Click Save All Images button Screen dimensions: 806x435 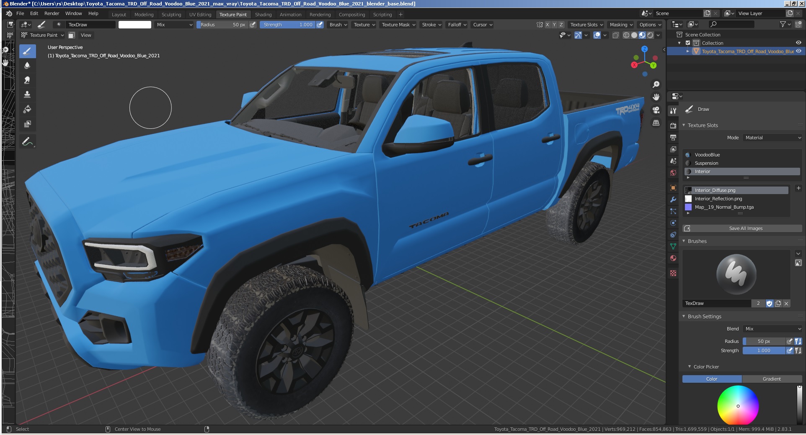pos(742,228)
